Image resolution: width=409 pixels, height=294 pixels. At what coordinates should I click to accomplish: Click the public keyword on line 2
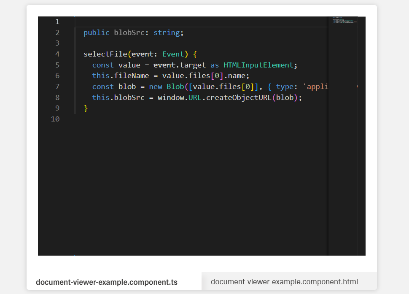click(96, 32)
